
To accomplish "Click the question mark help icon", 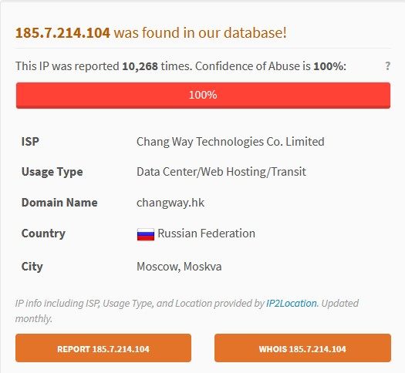I will click(x=387, y=66).
